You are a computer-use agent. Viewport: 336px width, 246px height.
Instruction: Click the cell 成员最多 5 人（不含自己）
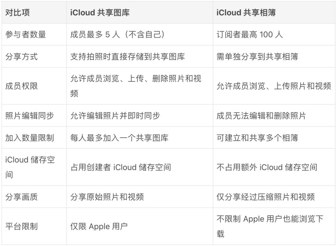[x=140, y=34]
